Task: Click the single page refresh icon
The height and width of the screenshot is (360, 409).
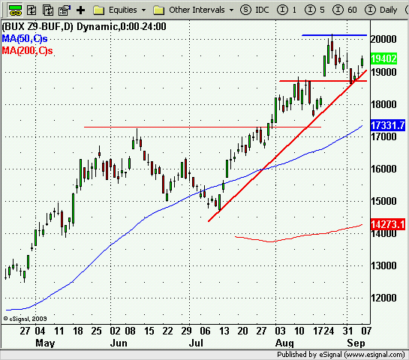Action: 32,10
